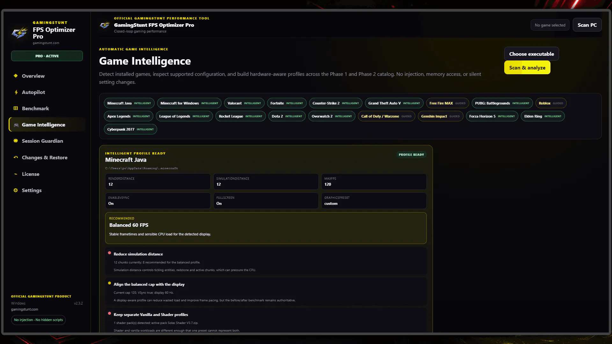
Task: Select the PUBG: Battlegrounds chip
Action: 502,103
